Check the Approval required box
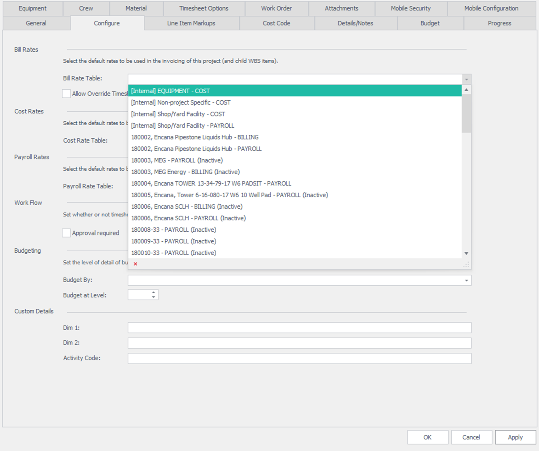Image resolution: width=539 pixels, height=451 pixels. [x=66, y=233]
